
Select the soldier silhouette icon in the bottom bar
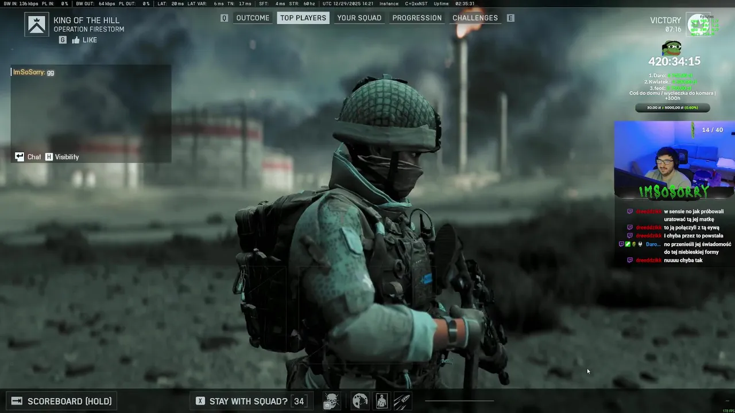pos(382,400)
